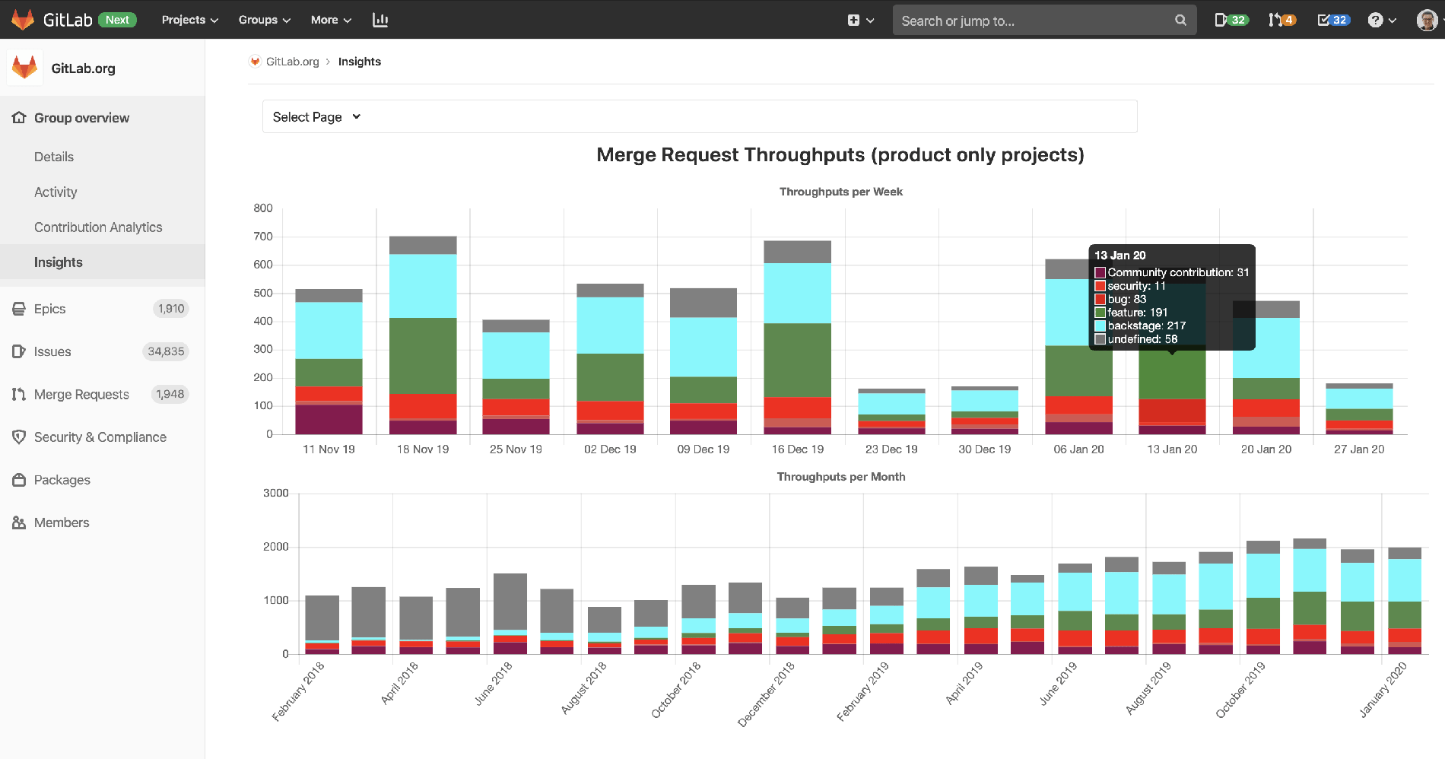Click the Packages icon in the sidebar
Screen dimensions: 1445x759
pyautogui.click(x=19, y=479)
